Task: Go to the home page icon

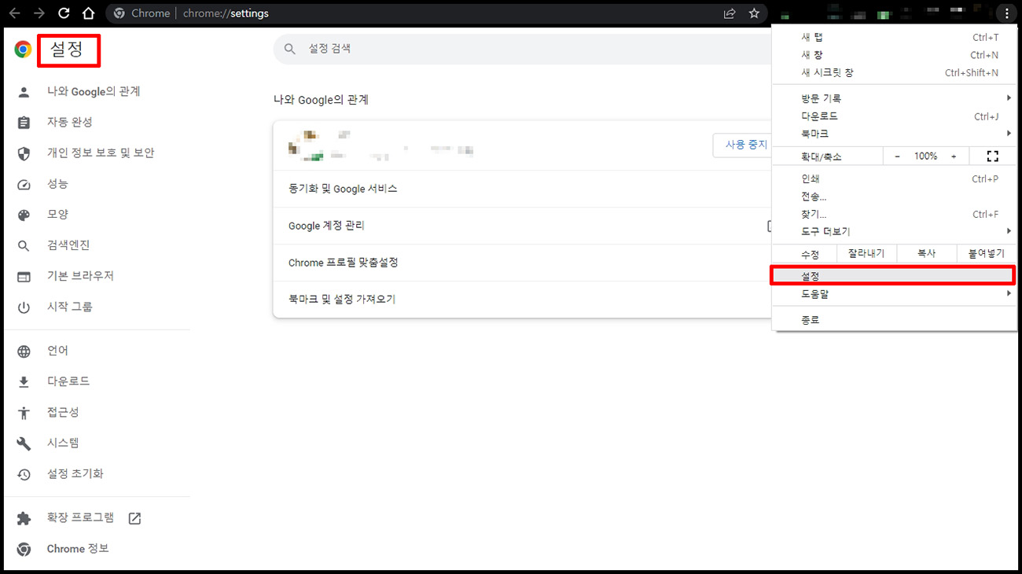Action: [89, 13]
